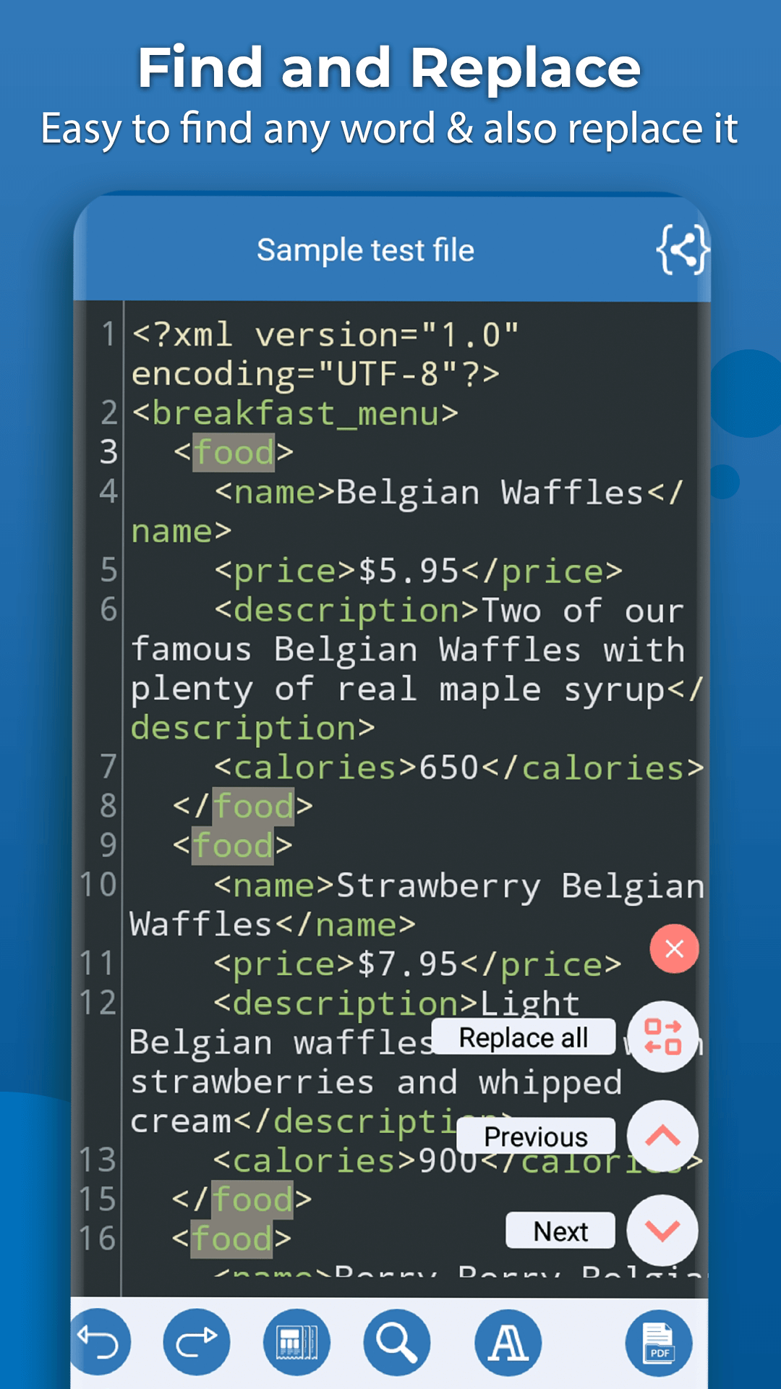This screenshot has height=1389, width=781.
Task: Tap the undo arrow icon
Action: click(101, 1342)
